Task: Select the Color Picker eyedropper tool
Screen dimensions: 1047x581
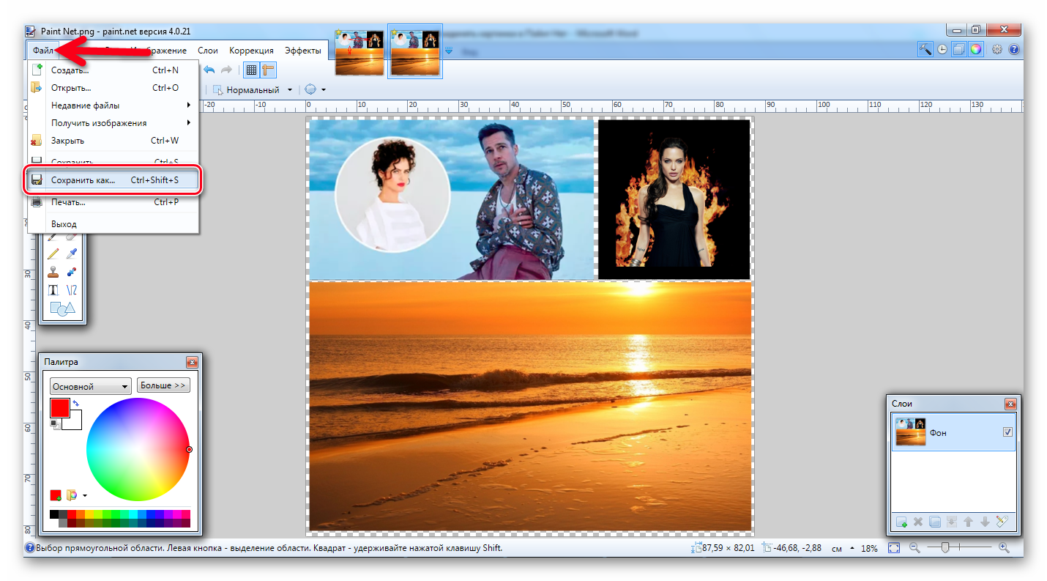Action: tap(72, 254)
